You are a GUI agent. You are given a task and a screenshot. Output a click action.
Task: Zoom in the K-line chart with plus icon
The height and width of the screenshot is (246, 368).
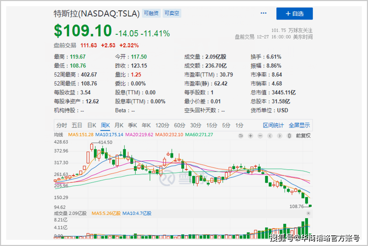(250, 136)
